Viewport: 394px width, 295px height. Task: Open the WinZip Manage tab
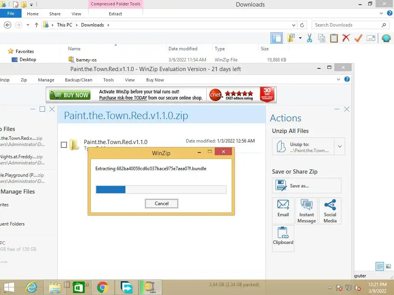click(x=46, y=80)
